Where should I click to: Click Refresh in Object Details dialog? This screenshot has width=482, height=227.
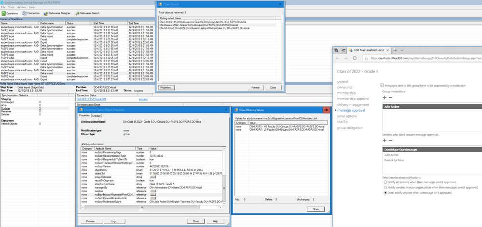point(255,88)
